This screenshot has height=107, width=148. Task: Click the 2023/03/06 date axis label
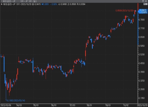click(6, 105)
